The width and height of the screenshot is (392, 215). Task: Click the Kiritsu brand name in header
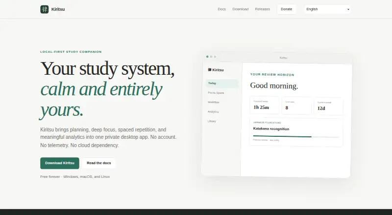[58, 9]
